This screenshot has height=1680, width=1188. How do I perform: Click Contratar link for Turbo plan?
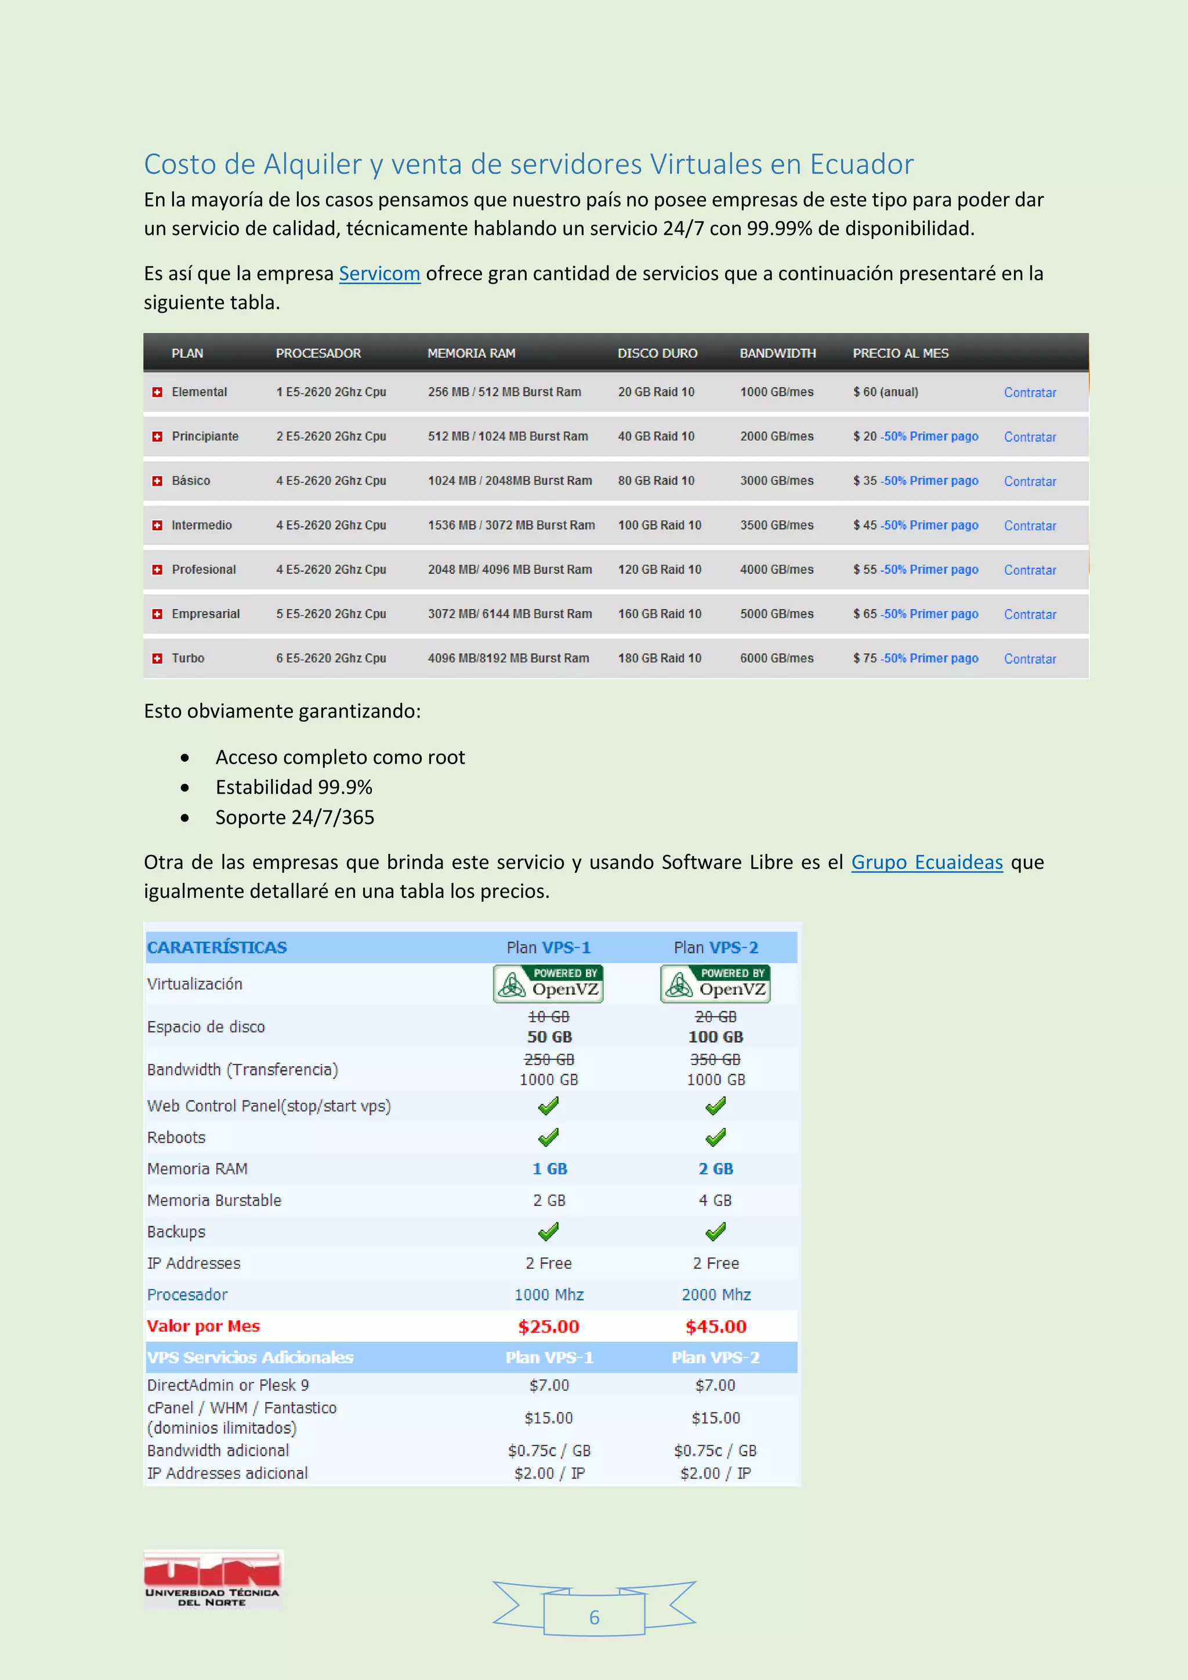[1029, 659]
